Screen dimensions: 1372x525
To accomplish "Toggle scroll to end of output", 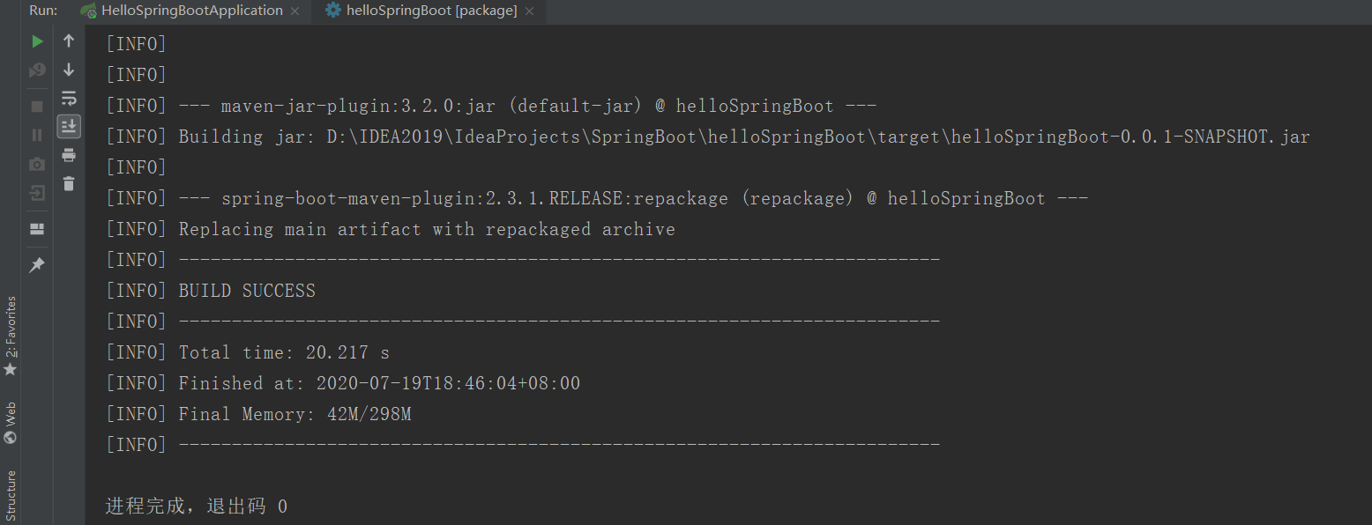I will point(69,126).
